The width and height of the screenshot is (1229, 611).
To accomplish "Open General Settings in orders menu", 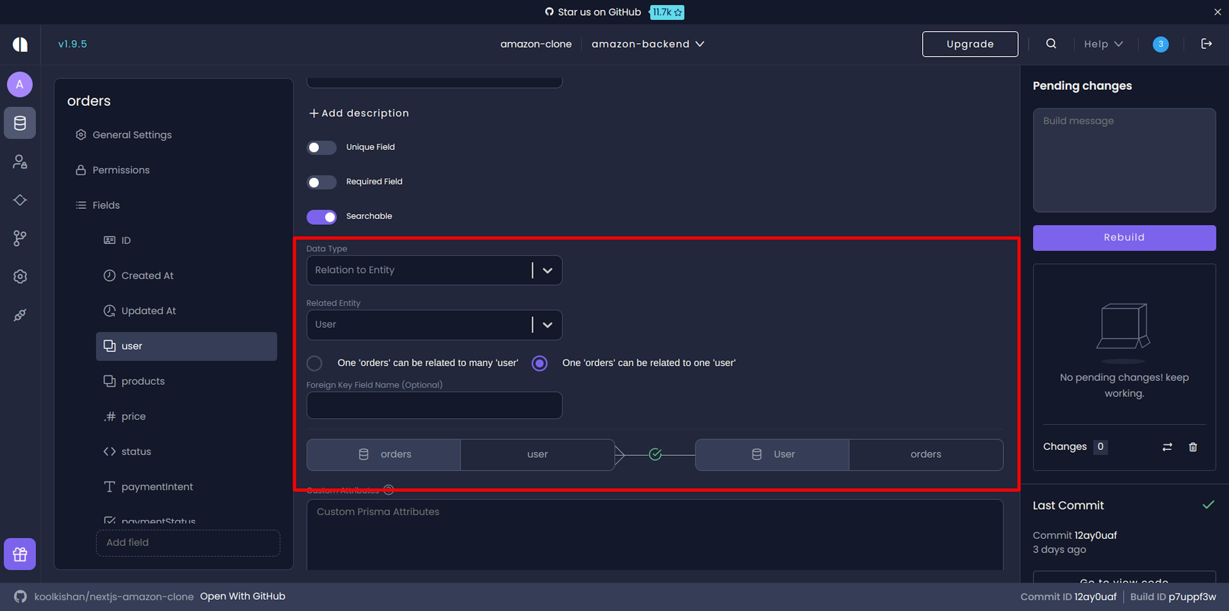I will [x=132, y=135].
